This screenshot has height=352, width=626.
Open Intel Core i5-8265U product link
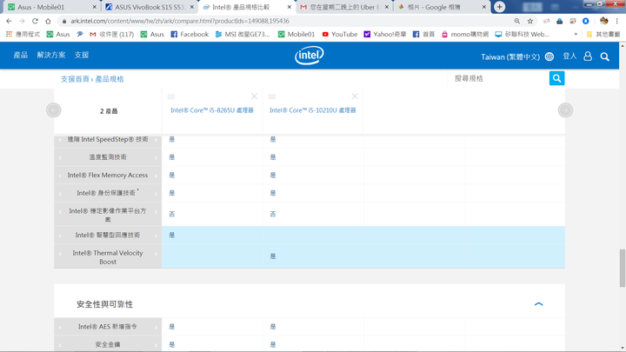212,110
